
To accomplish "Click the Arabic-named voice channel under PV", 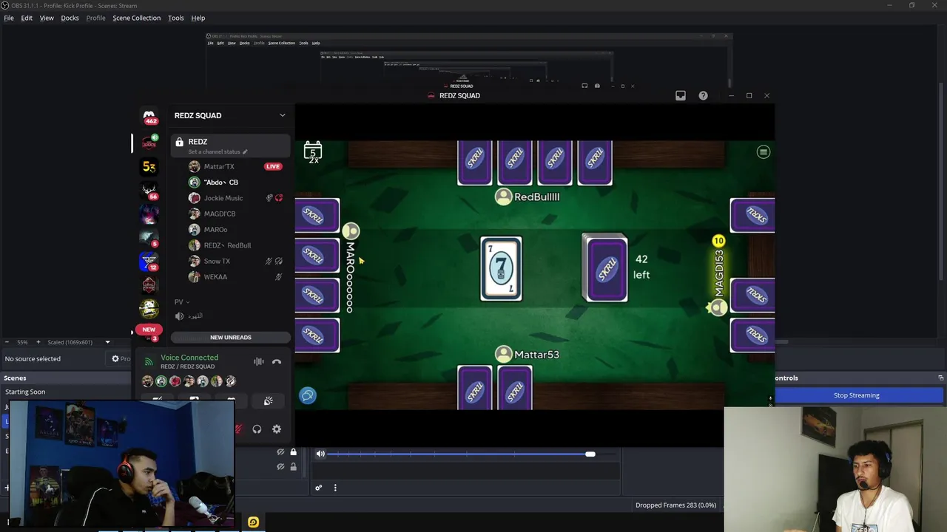I will click(195, 316).
